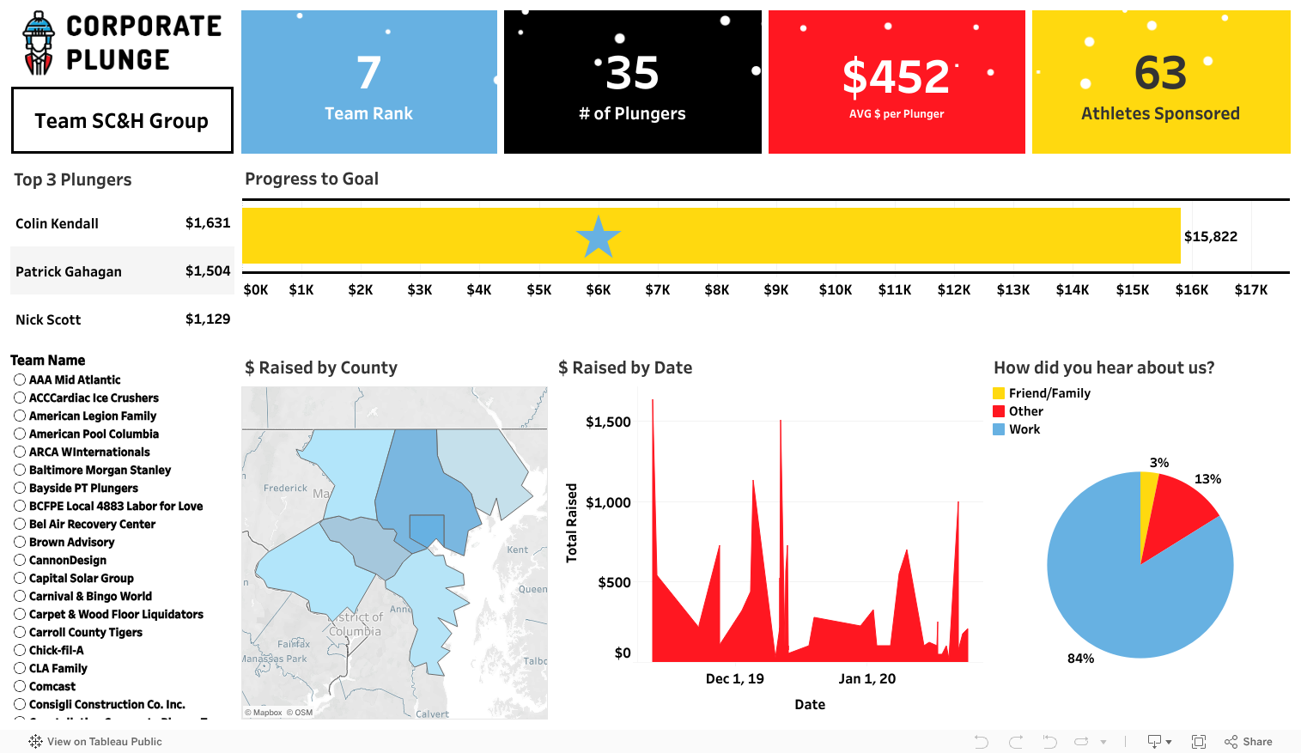
Task: Open View on Tableau Public link
Action: click(x=104, y=742)
